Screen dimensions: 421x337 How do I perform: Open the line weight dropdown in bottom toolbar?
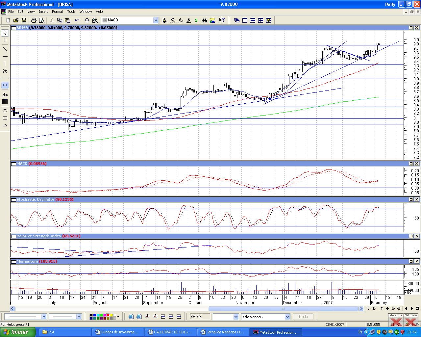click(x=79, y=317)
